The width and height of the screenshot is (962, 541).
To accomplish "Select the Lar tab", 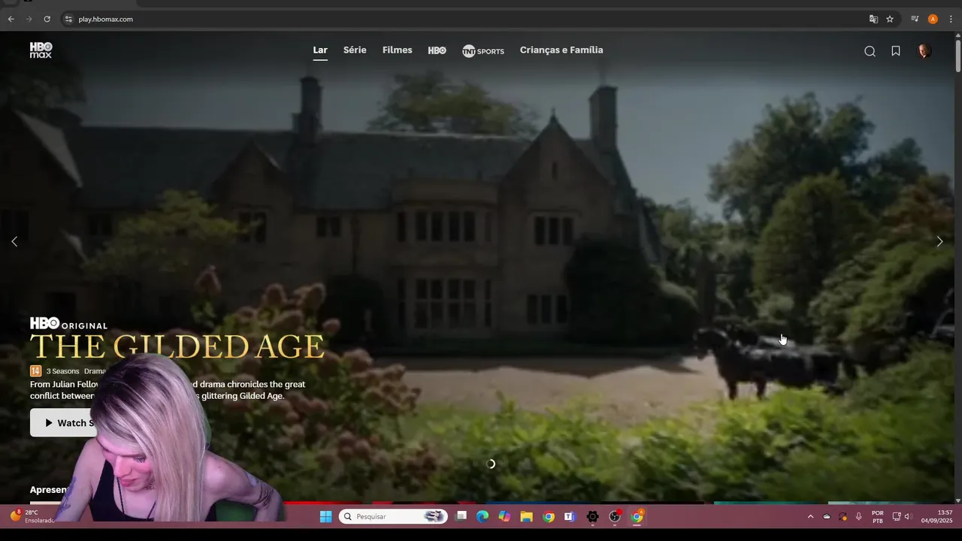I will coord(320,50).
